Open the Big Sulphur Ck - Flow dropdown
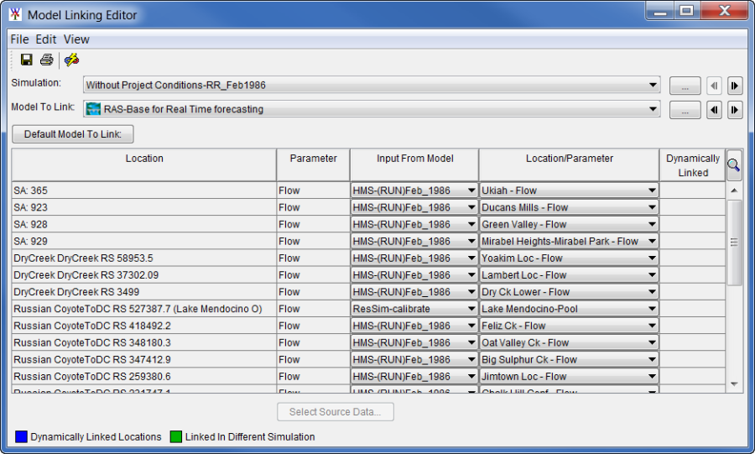 click(569, 360)
